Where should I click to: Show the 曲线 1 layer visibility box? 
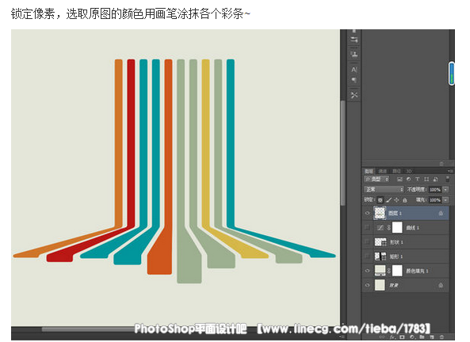[368, 227]
